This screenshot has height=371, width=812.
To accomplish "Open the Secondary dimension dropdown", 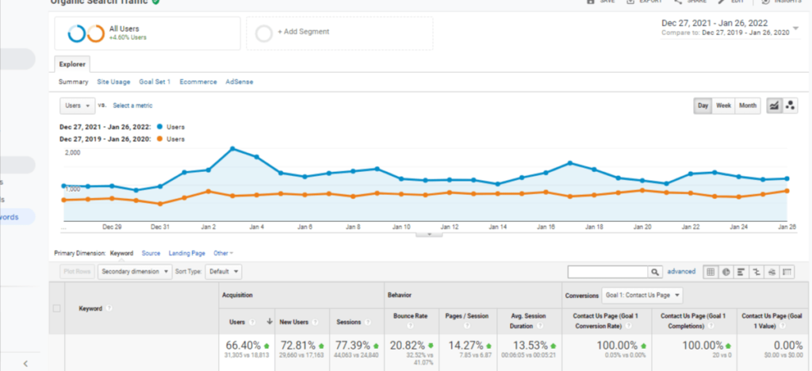I will tap(135, 272).
